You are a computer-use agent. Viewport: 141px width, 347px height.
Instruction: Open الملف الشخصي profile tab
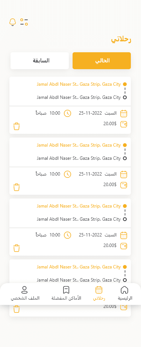(x=25, y=293)
